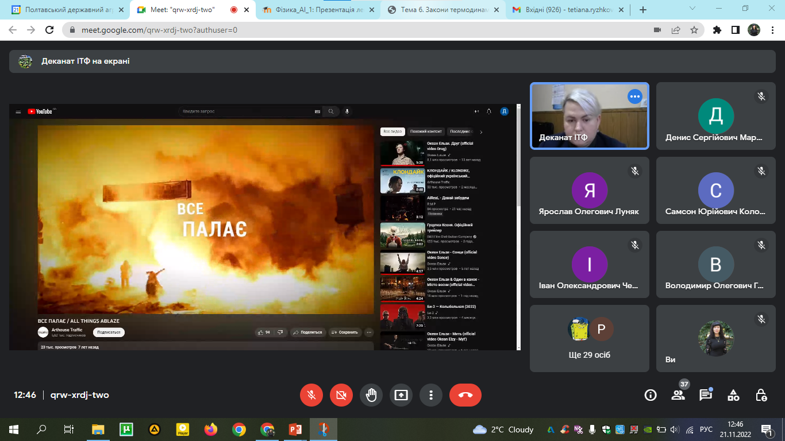Click the Володимир Олегович participant tile
Viewport: 785px width, 441px height.
pos(715,265)
